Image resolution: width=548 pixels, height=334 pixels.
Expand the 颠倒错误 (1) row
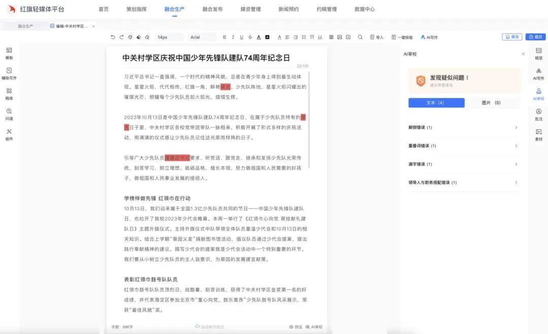[x=463, y=127]
